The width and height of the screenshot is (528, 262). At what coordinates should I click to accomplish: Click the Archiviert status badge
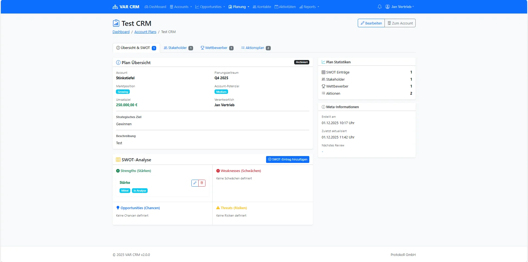[x=301, y=62]
